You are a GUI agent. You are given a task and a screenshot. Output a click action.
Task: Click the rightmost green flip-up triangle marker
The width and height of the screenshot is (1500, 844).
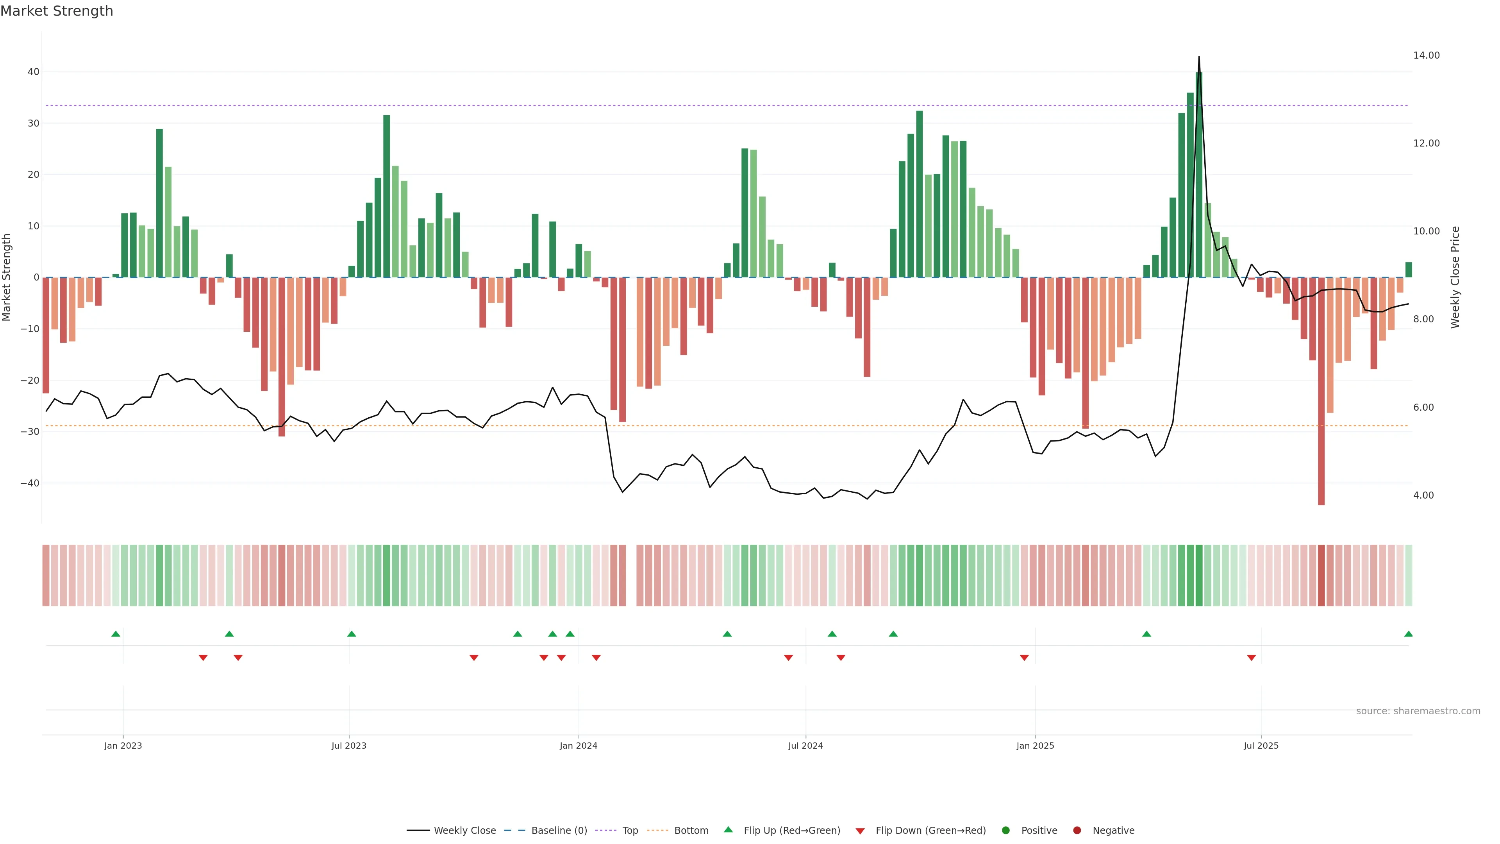tap(1408, 634)
